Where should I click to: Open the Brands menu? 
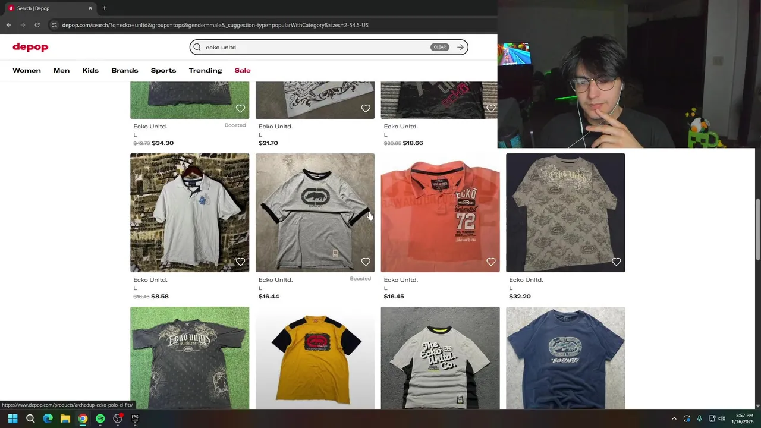[x=124, y=70]
